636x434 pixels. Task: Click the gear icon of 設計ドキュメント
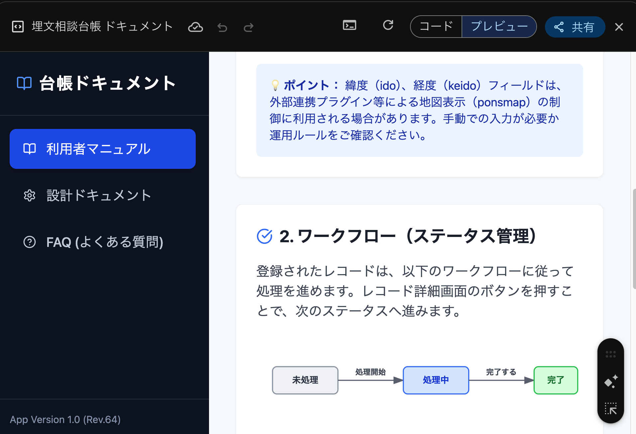click(30, 195)
